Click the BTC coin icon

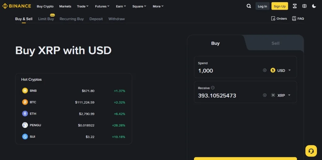[x=25, y=102]
